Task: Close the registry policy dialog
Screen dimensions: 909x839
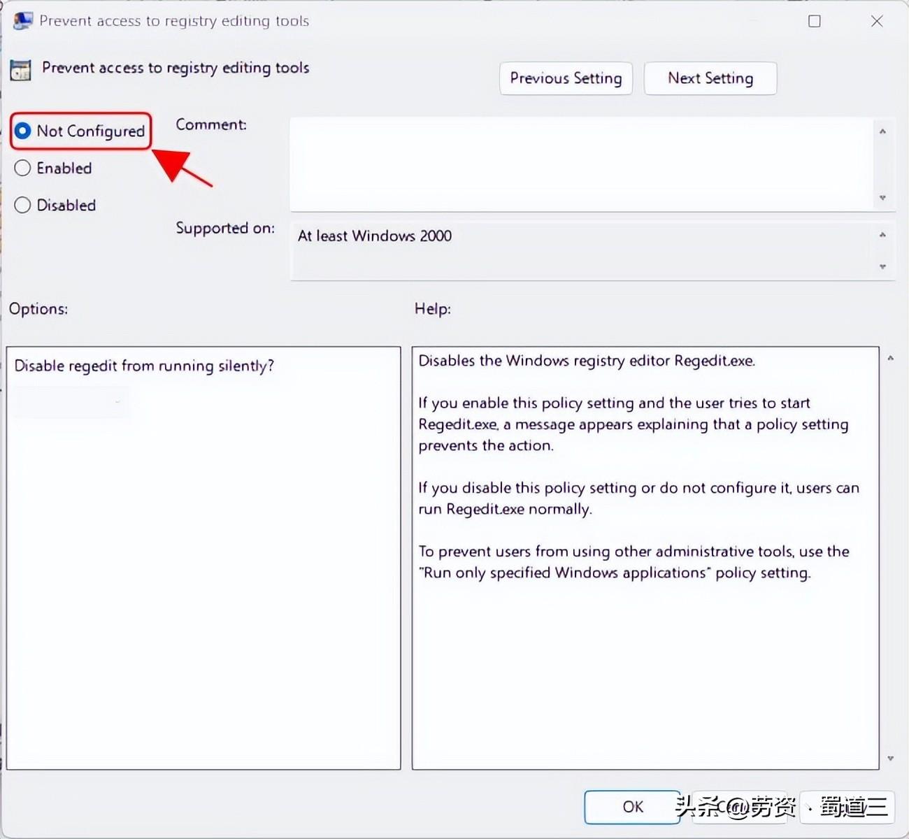Action: click(876, 21)
